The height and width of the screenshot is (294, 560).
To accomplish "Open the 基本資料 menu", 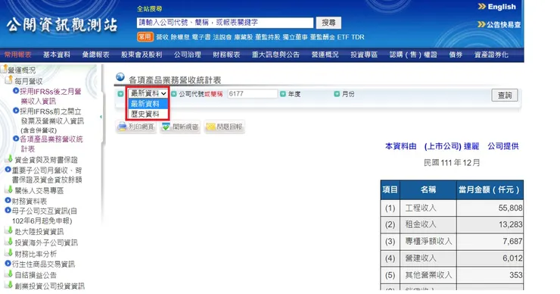I will tap(57, 55).
